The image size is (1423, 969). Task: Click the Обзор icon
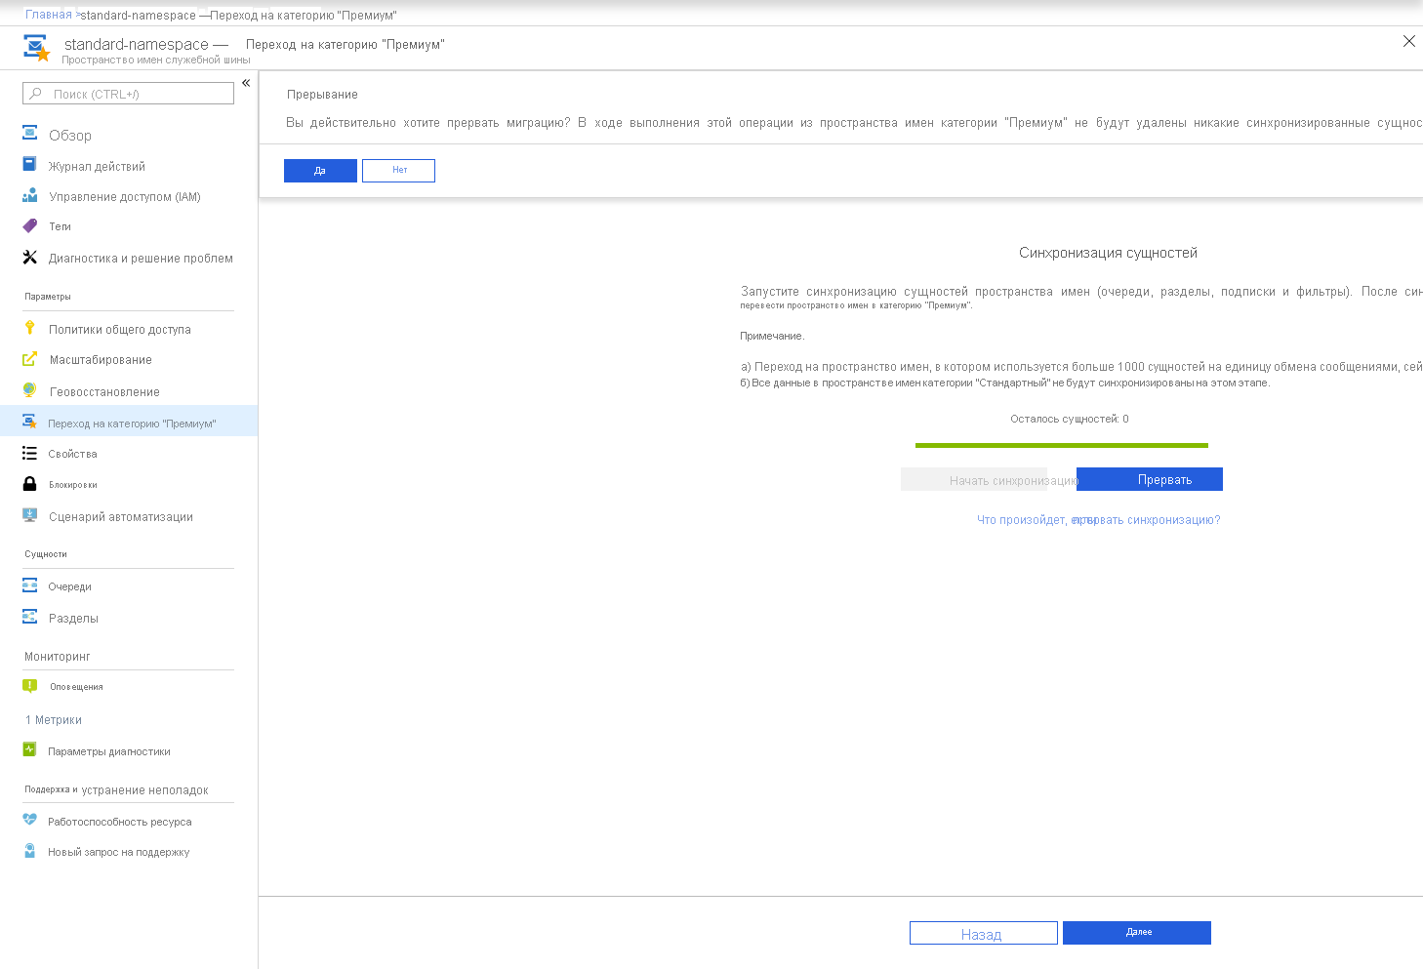coord(30,134)
